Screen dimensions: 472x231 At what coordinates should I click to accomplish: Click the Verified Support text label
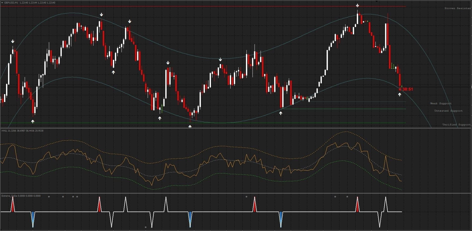[x=456, y=124]
